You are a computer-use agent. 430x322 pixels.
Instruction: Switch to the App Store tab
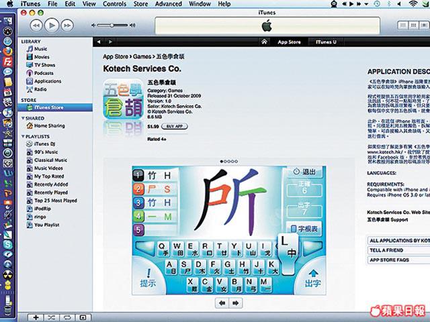(x=289, y=42)
